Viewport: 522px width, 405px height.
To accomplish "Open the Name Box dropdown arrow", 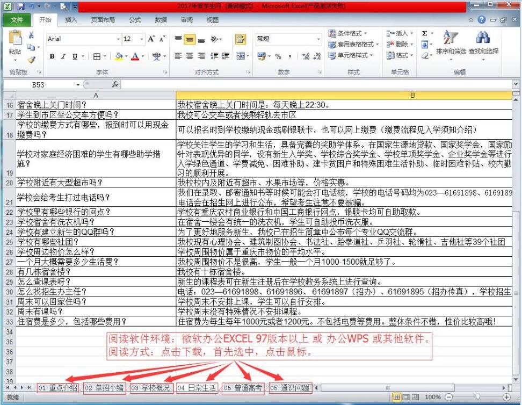I will point(78,85).
